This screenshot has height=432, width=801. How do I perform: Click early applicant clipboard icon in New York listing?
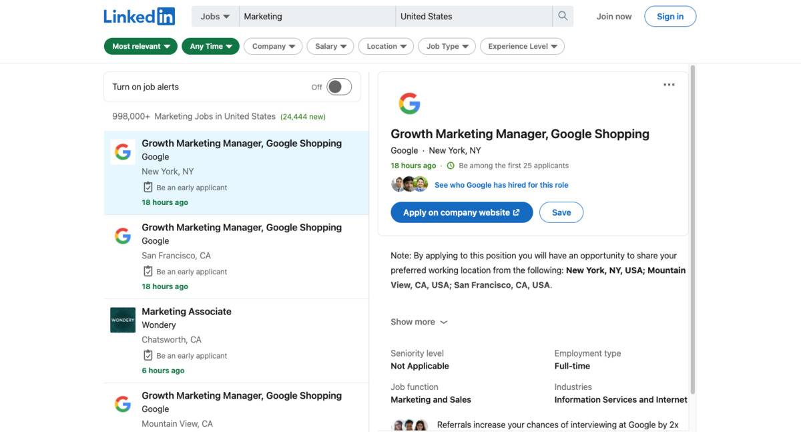[148, 187]
